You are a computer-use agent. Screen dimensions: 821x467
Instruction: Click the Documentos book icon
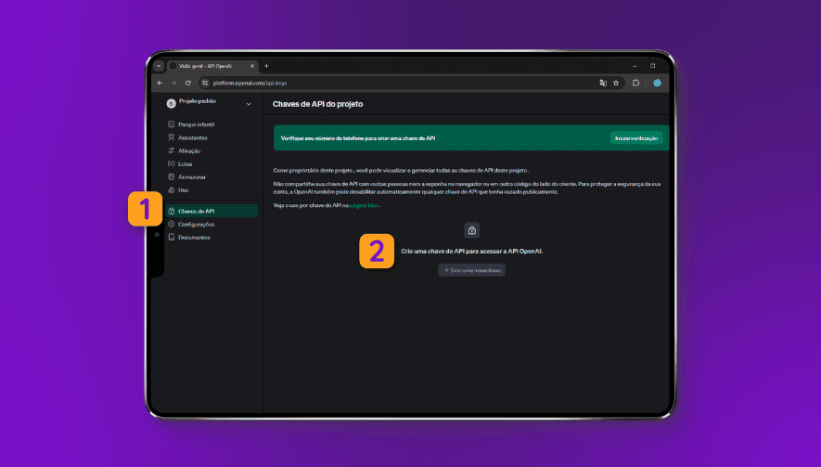point(172,238)
